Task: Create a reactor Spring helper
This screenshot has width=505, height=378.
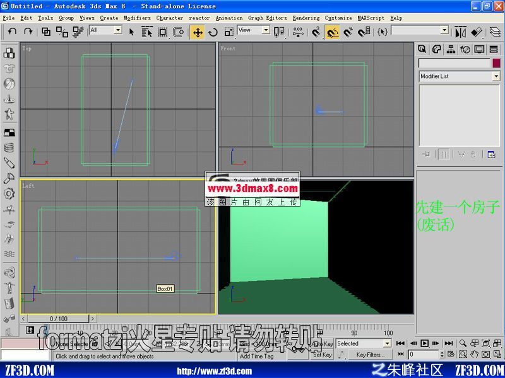Action: pos(9,148)
